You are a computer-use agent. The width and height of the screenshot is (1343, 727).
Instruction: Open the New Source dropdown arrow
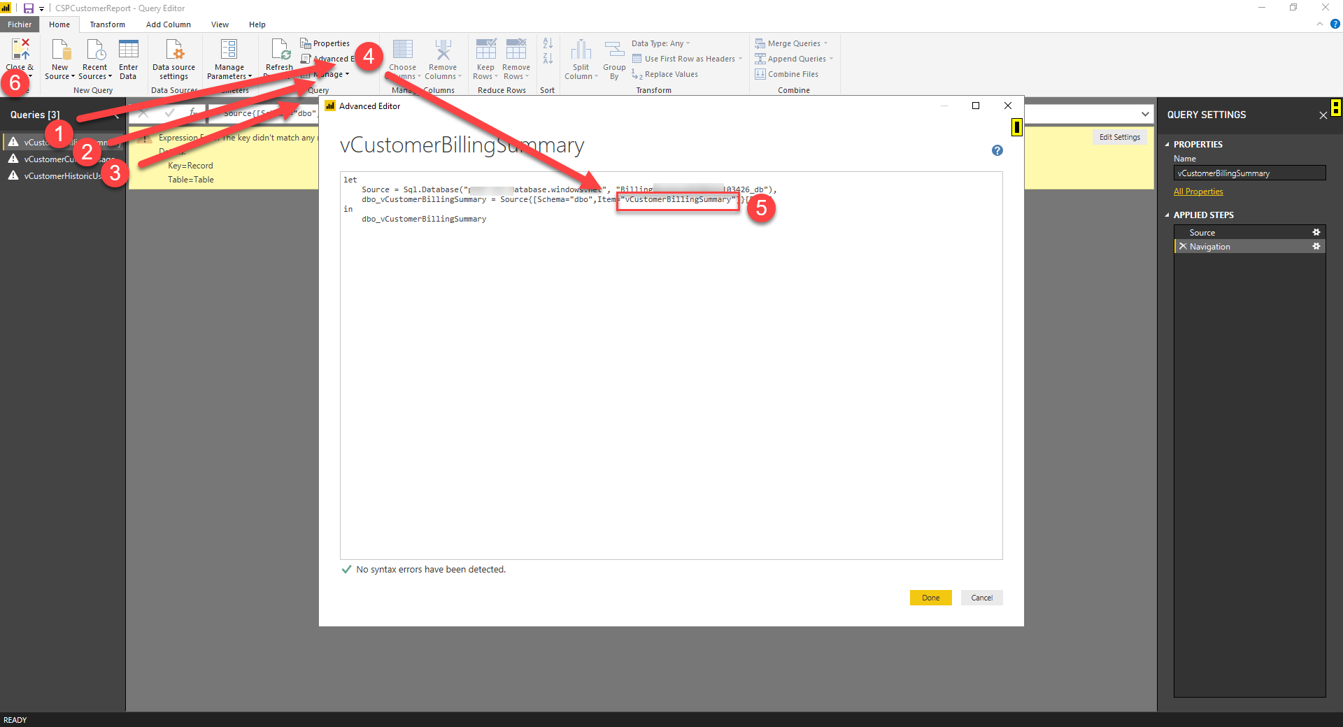coord(73,76)
